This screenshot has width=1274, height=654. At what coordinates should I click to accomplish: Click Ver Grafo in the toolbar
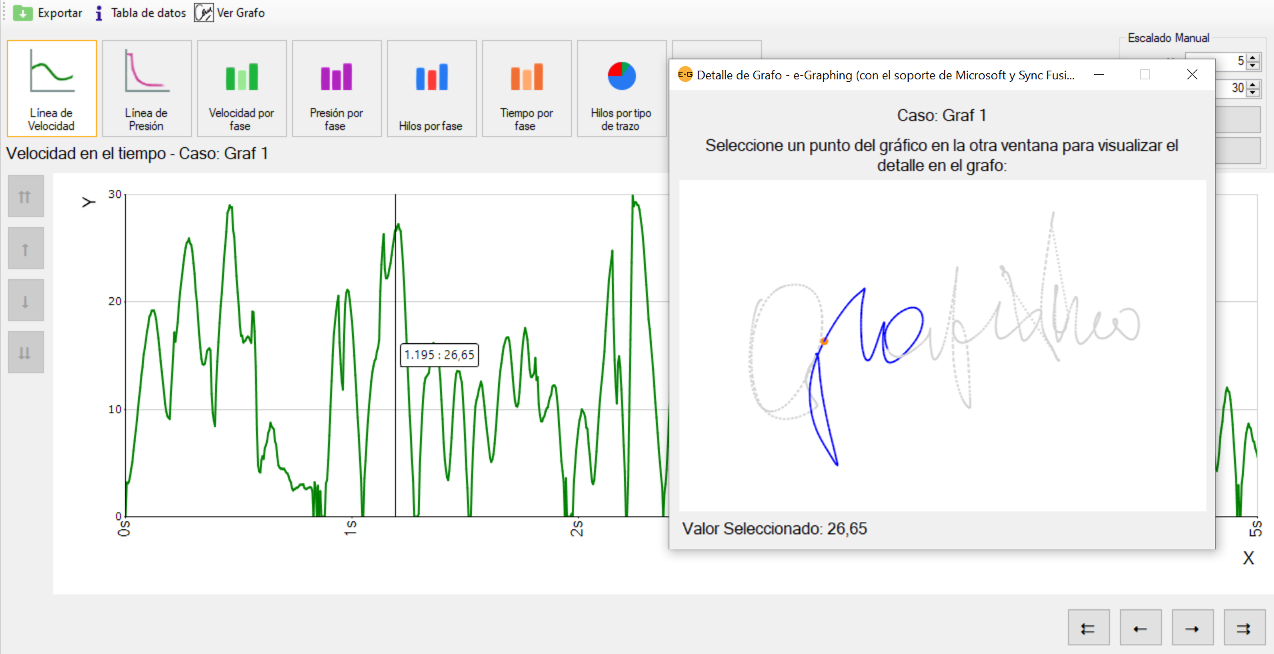[230, 13]
